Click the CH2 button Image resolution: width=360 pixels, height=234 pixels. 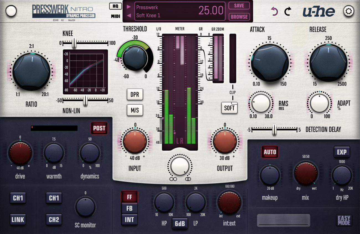pyautogui.click(x=54, y=220)
